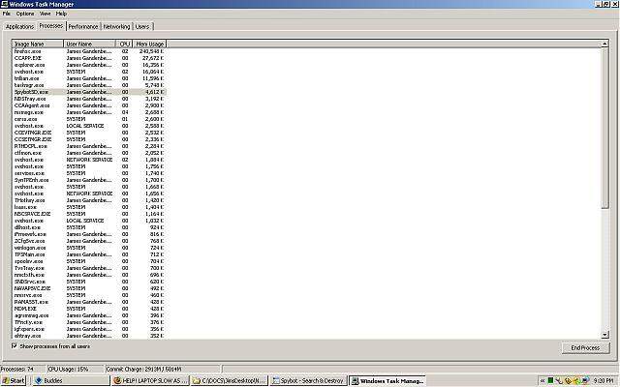Image resolution: width=620 pixels, height=387 pixels.
Task: Select the TvsTray.exe process row
Action: pos(89,268)
